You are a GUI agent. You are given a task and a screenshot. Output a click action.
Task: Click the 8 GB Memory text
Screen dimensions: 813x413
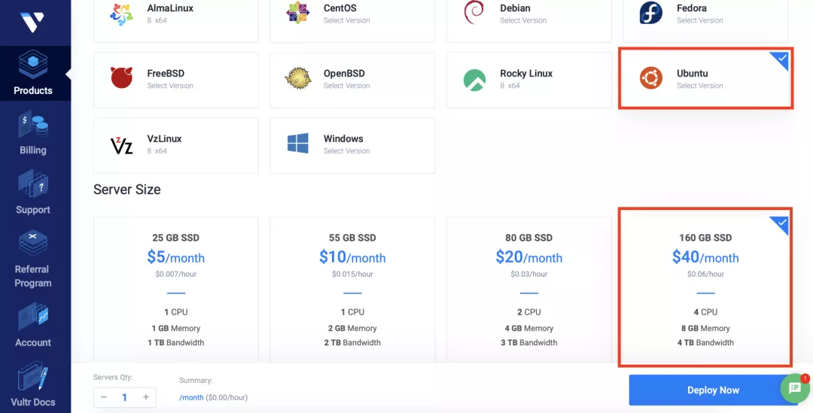pyautogui.click(x=705, y=329)
